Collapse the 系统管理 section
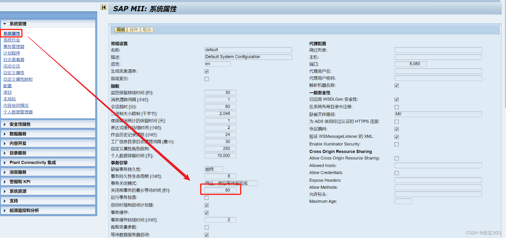Screen dimensions: 506x238 point(48,24)
